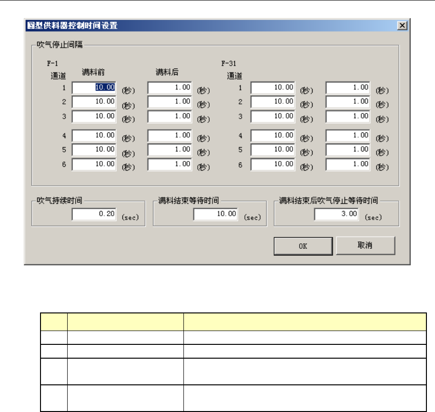Click the 吹气停止间隔 group label
435x412 pixels.
point(60,45)
